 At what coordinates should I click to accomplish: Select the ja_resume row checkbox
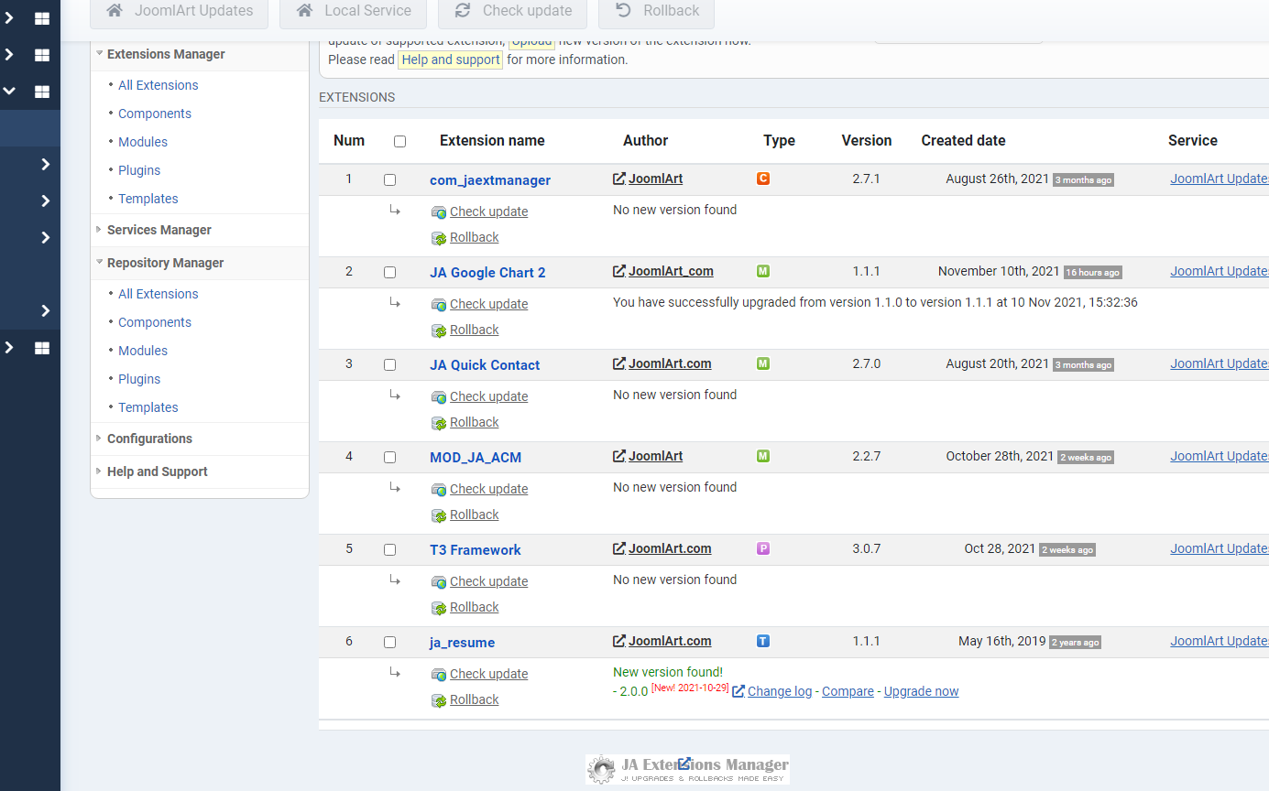click(389, 642)
